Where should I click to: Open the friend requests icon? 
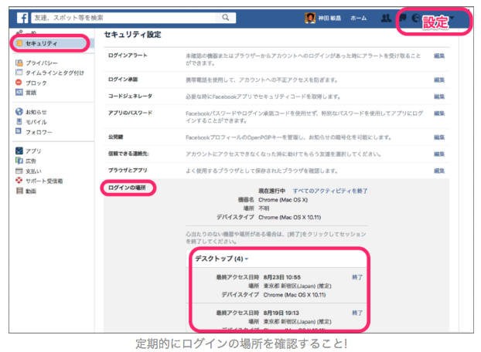pyautogui.click(x=386, y=18)
